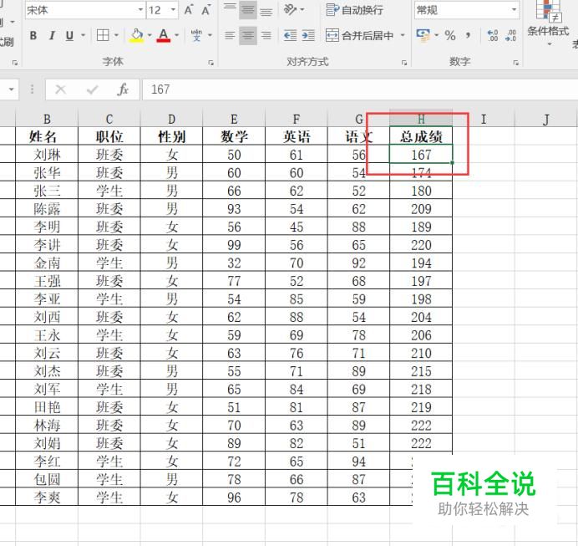Align text left

point(230,36)
